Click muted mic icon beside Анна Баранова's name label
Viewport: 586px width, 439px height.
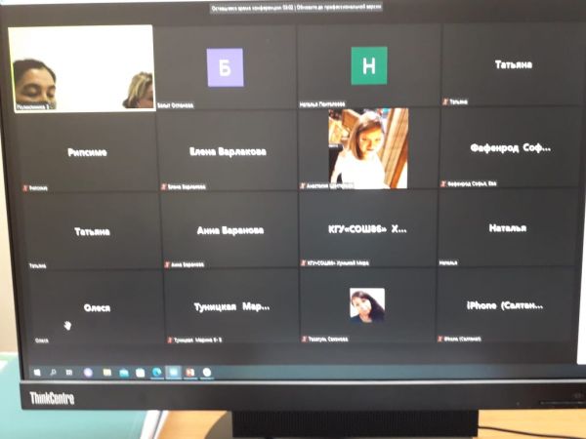point(167,263)
